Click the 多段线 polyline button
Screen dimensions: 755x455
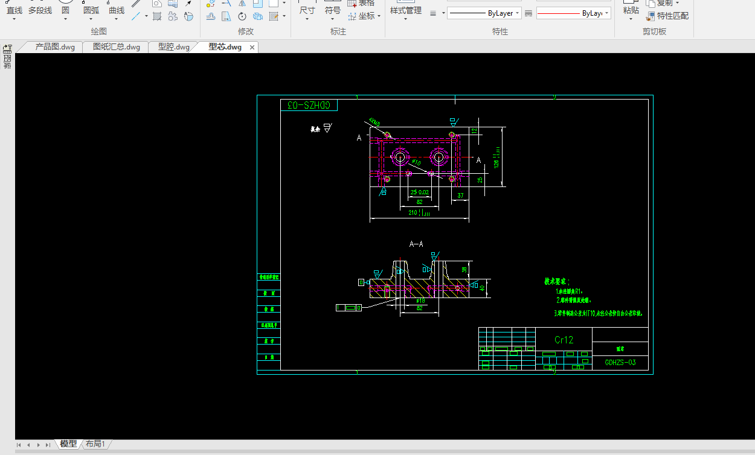point(40,11)
